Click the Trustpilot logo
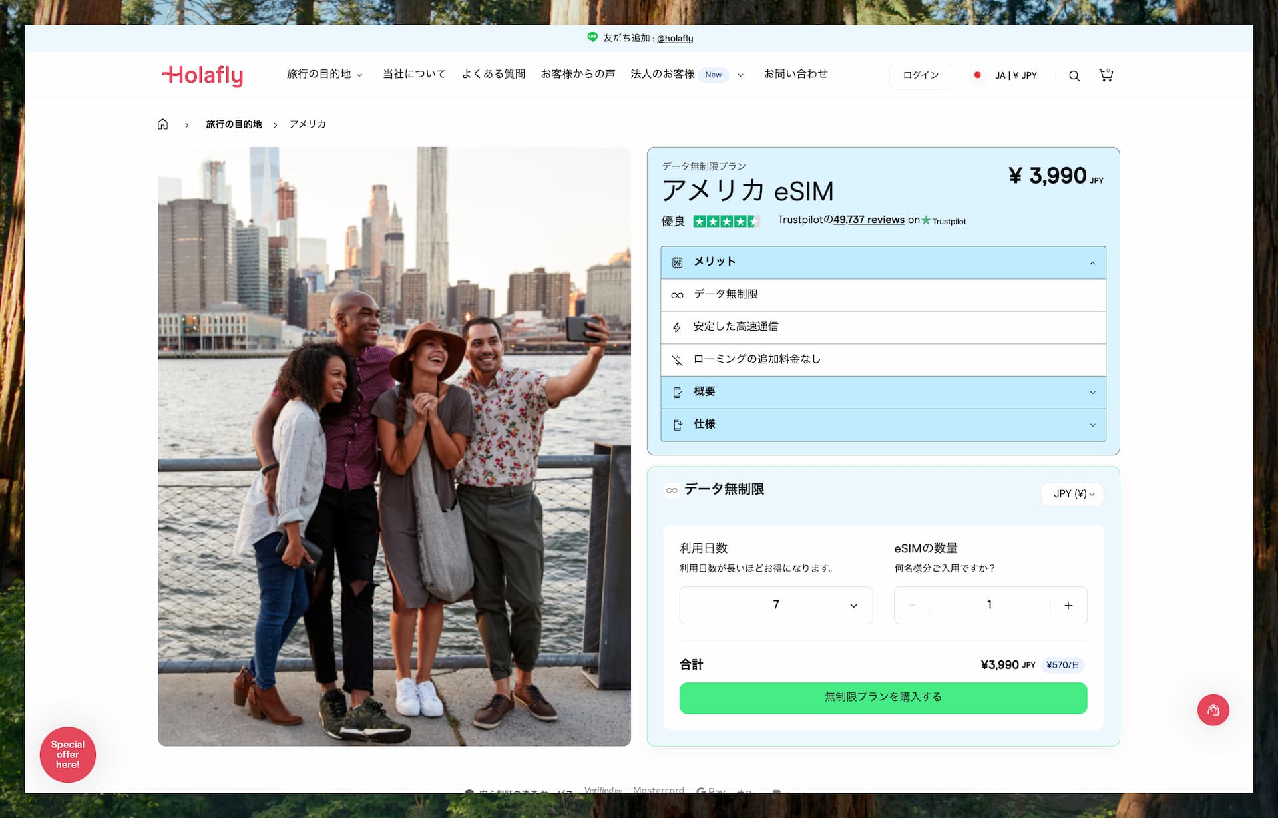Viewport: 1278px width, 818px height. tap(944, 221)
